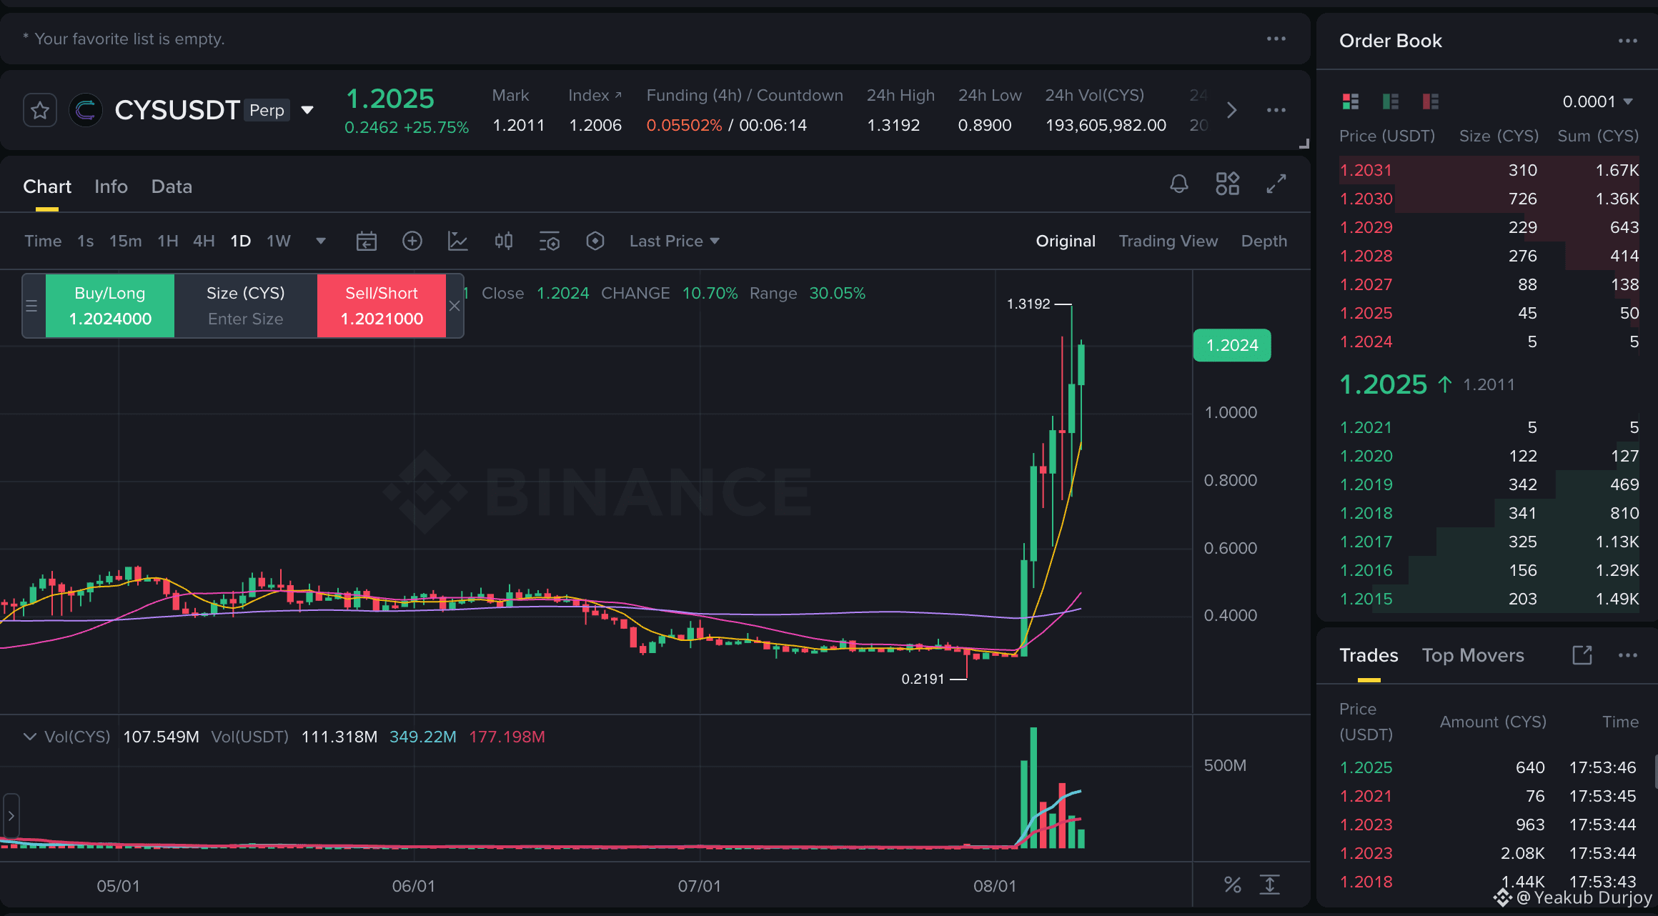Select the Trades tab

(1369, 655)
